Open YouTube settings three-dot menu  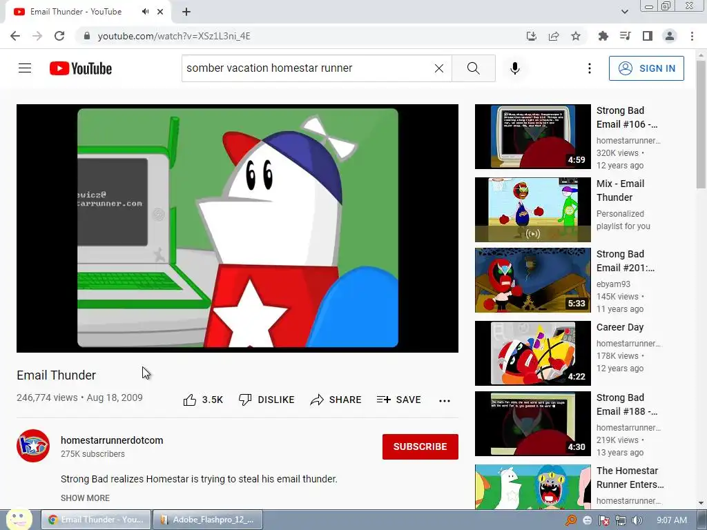click(x=590, y=68)
